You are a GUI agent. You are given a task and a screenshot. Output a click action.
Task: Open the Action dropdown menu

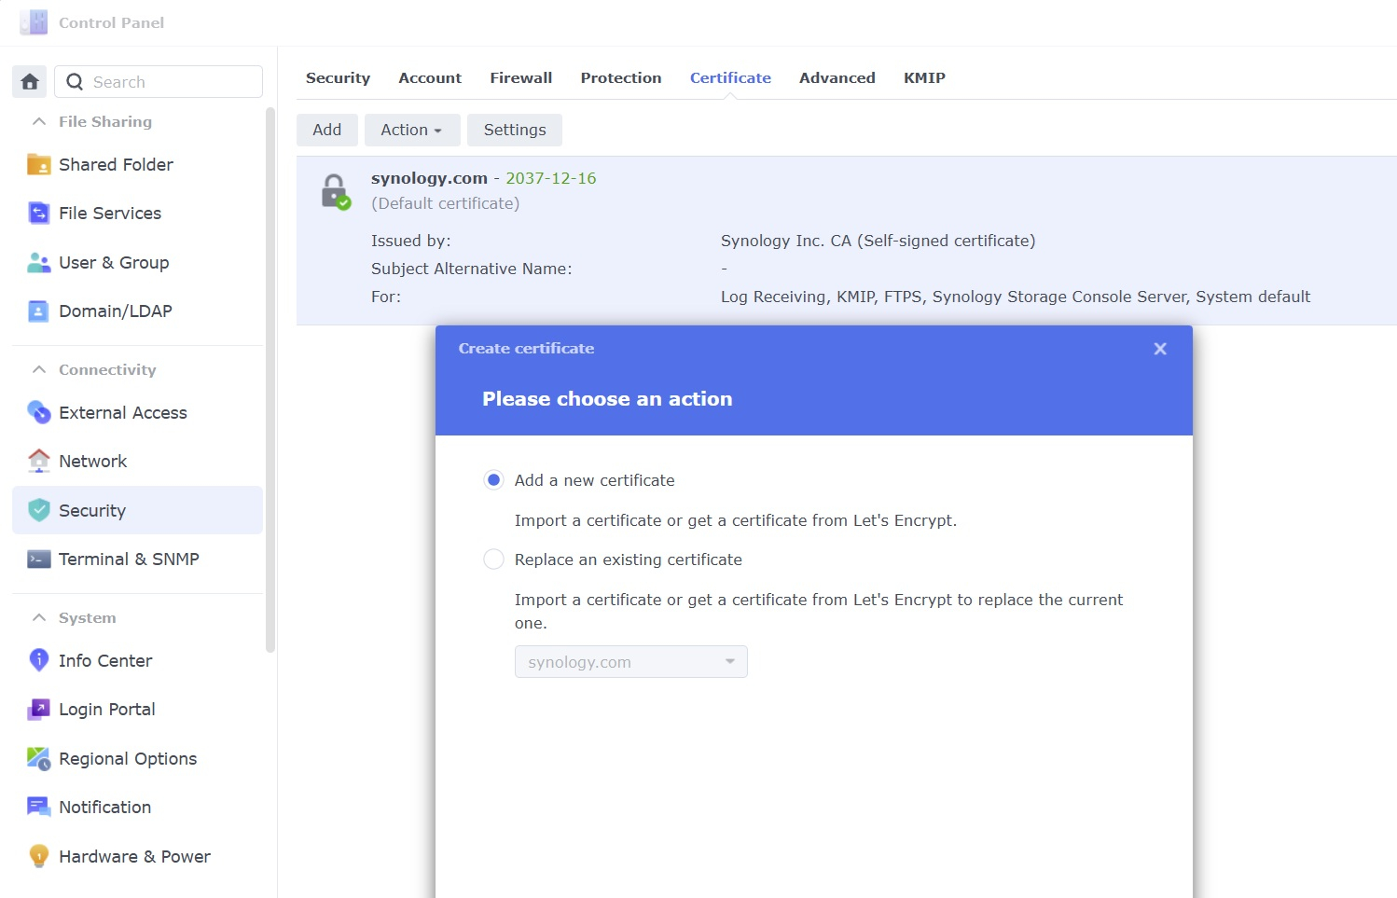click(412, 130)
